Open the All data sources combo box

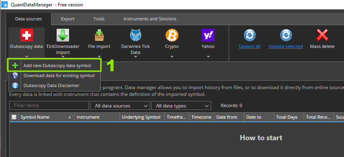pyautogui.click(x=120, y=105)
